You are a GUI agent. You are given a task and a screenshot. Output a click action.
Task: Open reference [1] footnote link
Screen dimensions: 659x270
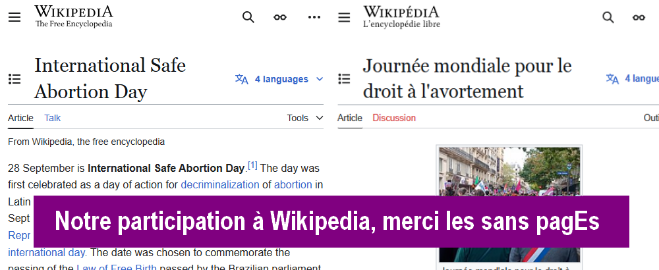(252, 165)
